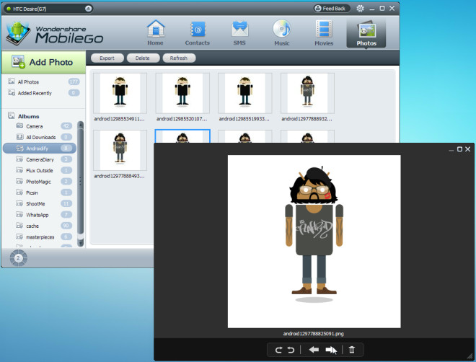Click scrollbar down arrow in albums list
Screen dimensions: 476x362
(81, 243)
